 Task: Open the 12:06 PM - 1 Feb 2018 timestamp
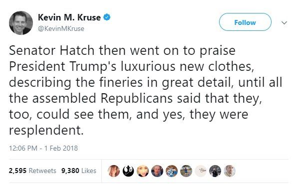43,148
